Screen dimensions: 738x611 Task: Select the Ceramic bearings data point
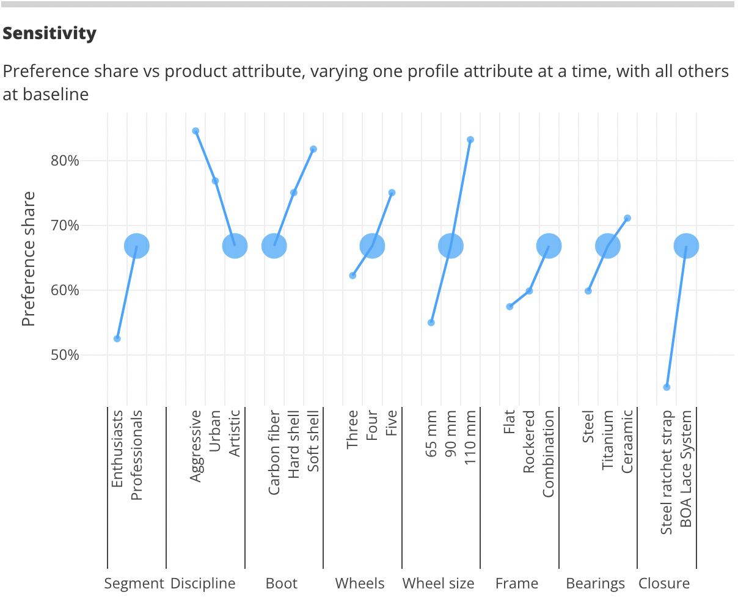(x=627, y=218)
